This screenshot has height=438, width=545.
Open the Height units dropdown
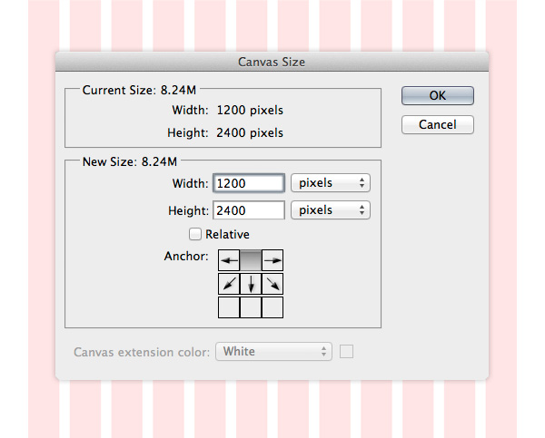coord(331,210)
